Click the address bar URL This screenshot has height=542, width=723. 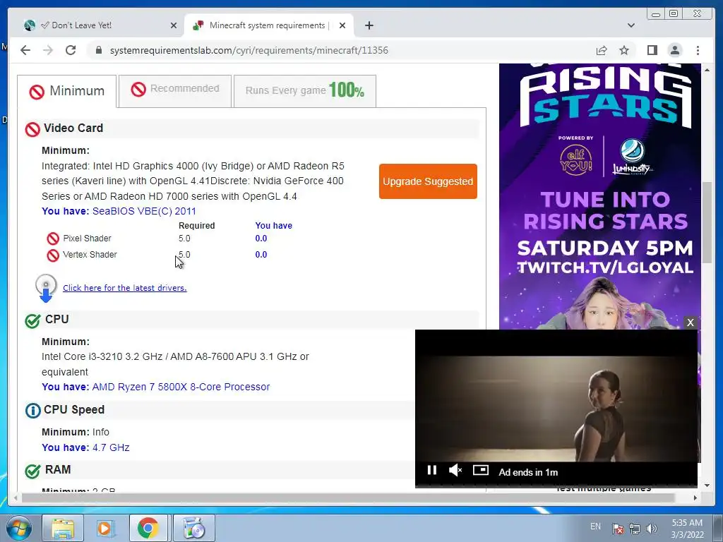pos(249,50)
